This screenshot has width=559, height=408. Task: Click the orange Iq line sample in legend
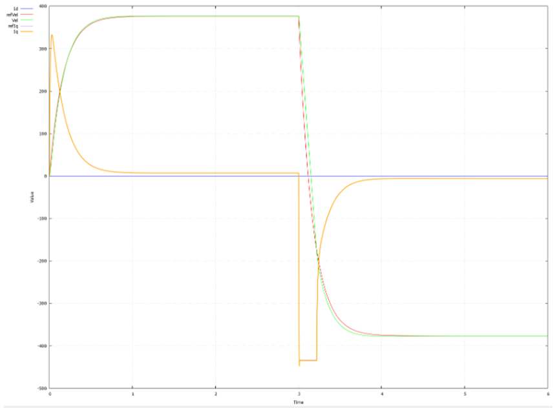(x=26, y=30)
